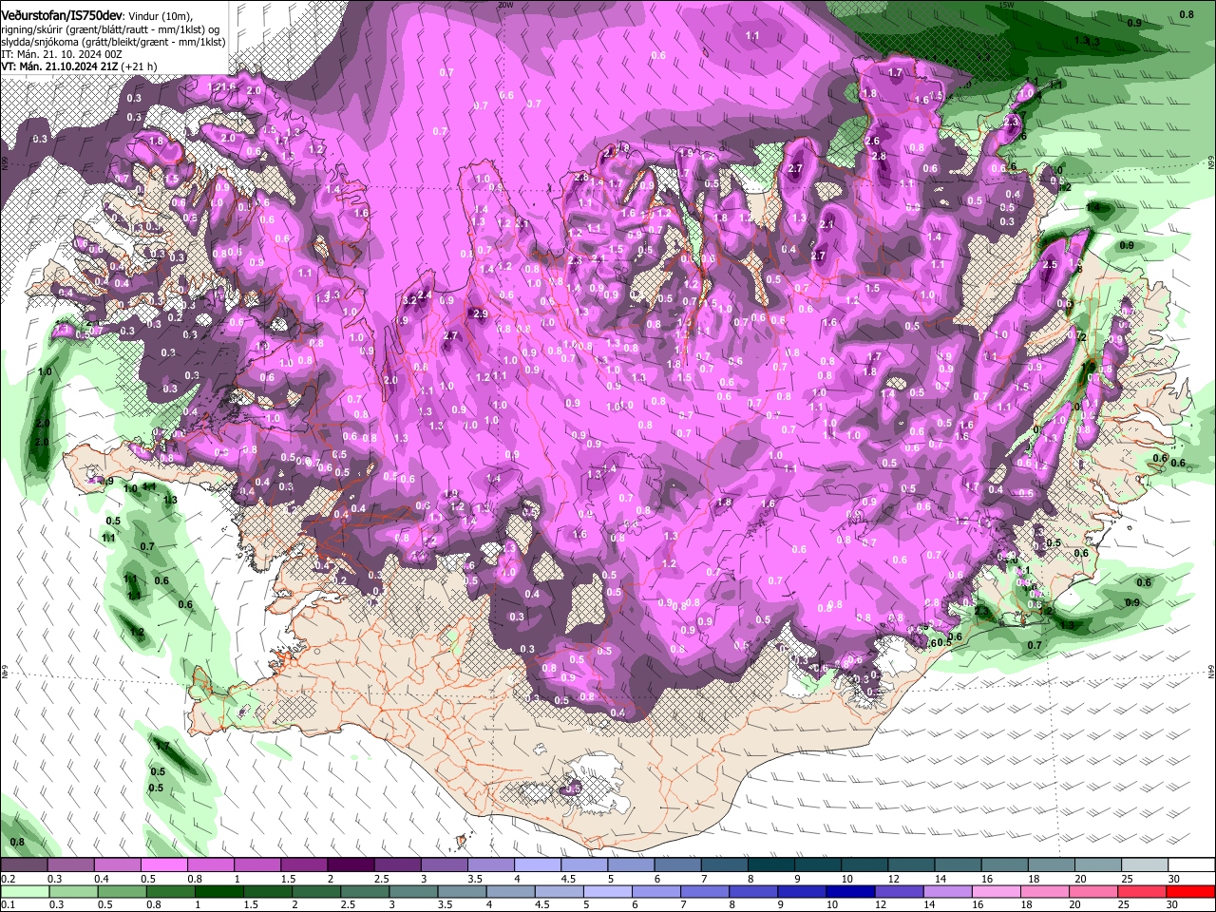The image size is (1216, 912).
Task: Pick the white 30 swatch in snow scale
Action: point(1192,864)
